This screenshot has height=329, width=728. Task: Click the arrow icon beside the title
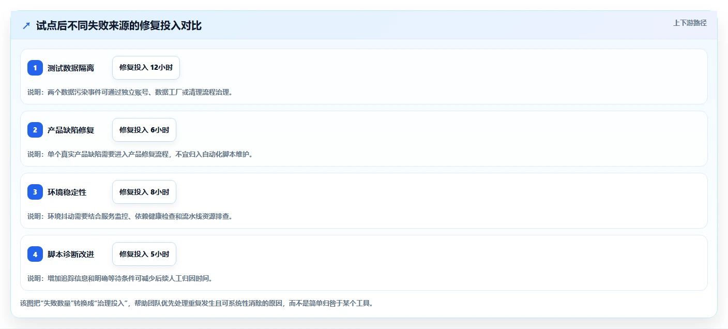(x=26, y=25)
